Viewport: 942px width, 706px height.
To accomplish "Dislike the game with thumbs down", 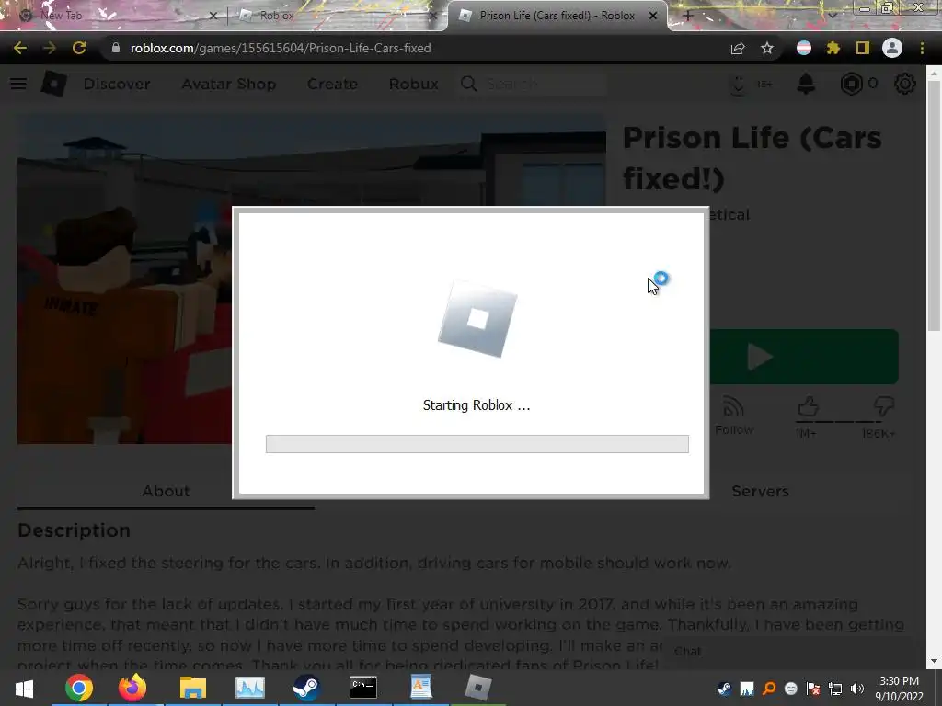I will click(x=884, y=407).
